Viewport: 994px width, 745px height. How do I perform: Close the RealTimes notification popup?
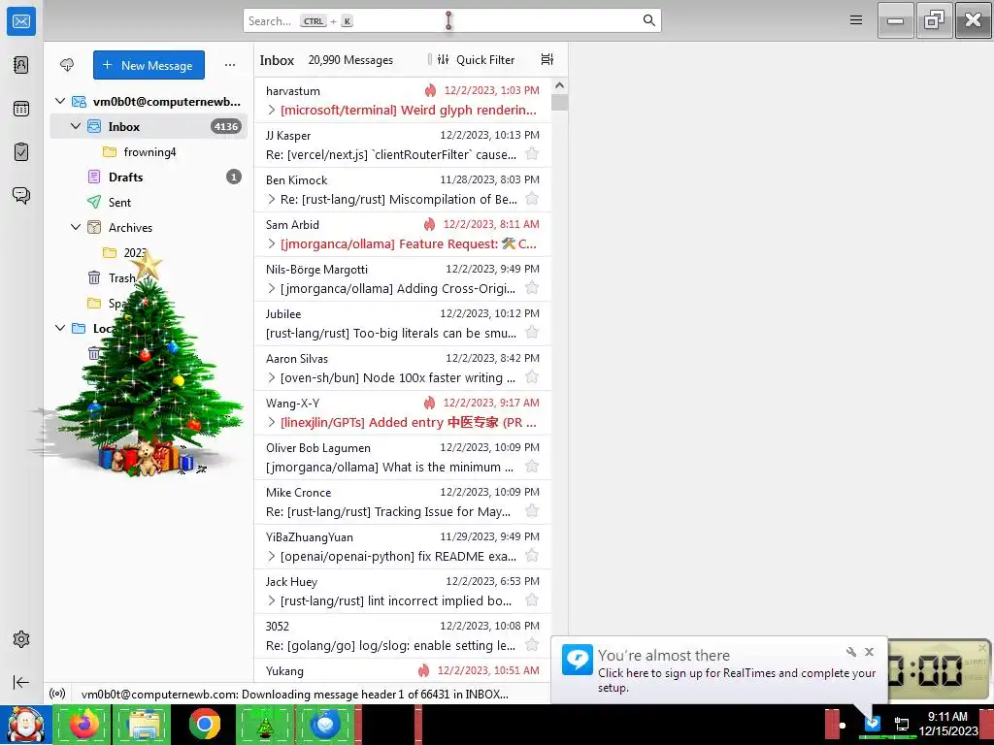pyautogui.click(x=869, y=652)
